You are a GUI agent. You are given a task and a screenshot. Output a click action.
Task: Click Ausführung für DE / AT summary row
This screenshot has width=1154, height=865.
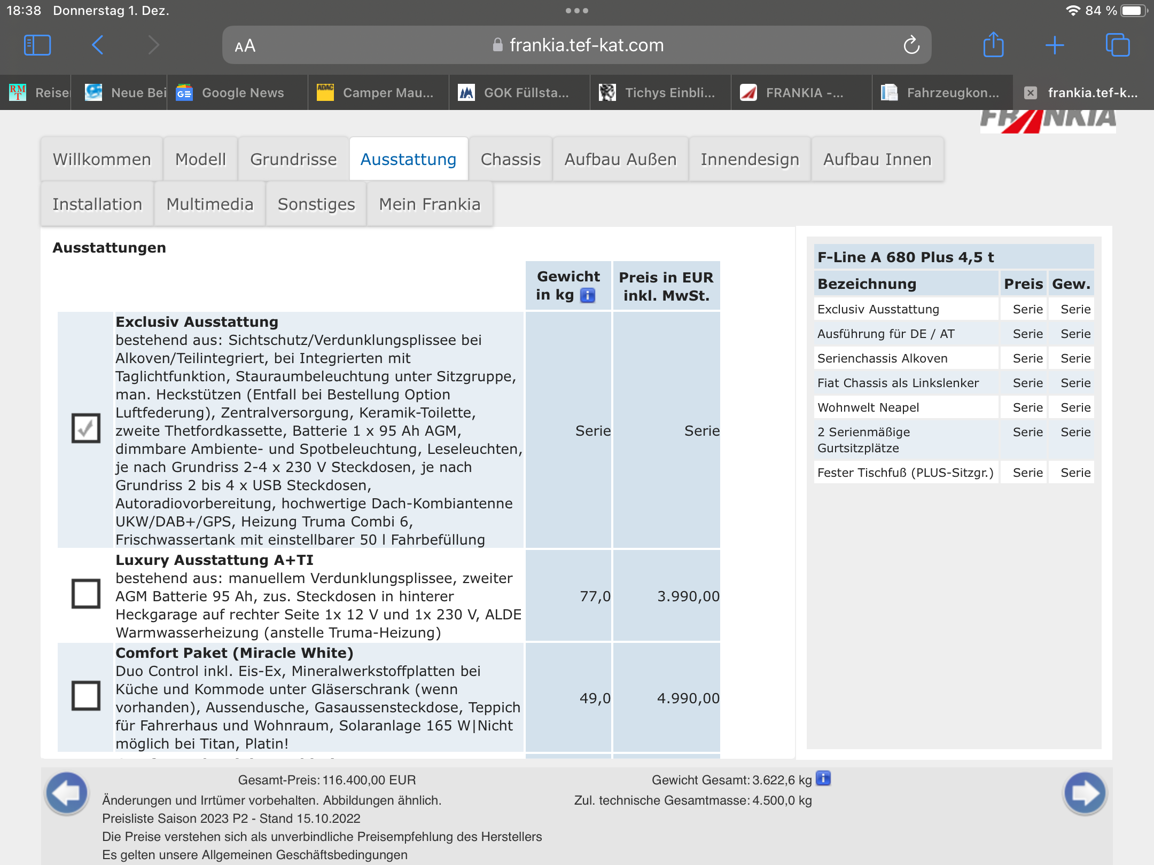coord(954,334)
